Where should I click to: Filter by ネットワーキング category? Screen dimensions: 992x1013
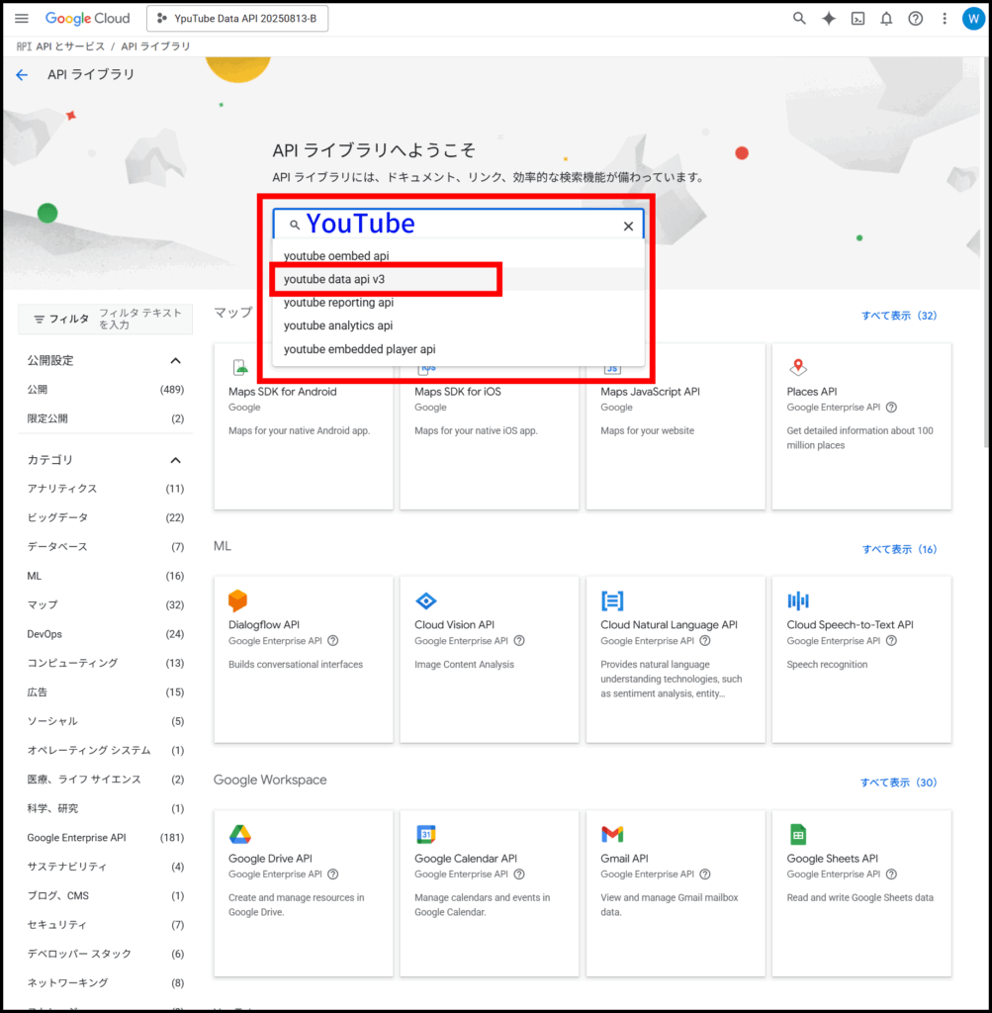(x=105, y=982)
